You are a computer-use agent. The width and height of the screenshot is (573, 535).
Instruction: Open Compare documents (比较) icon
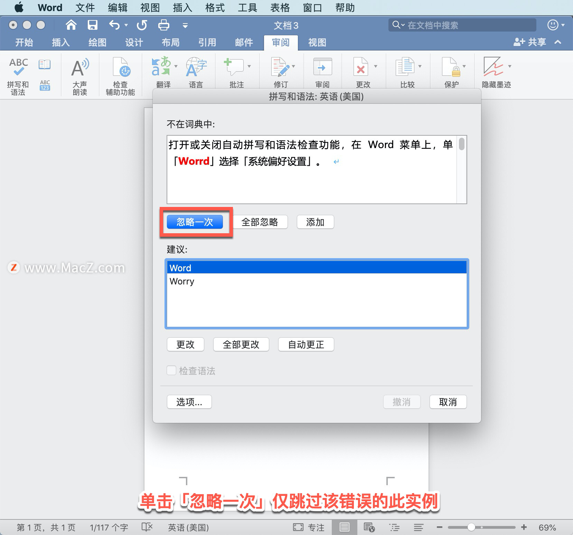tap(405, 66)
